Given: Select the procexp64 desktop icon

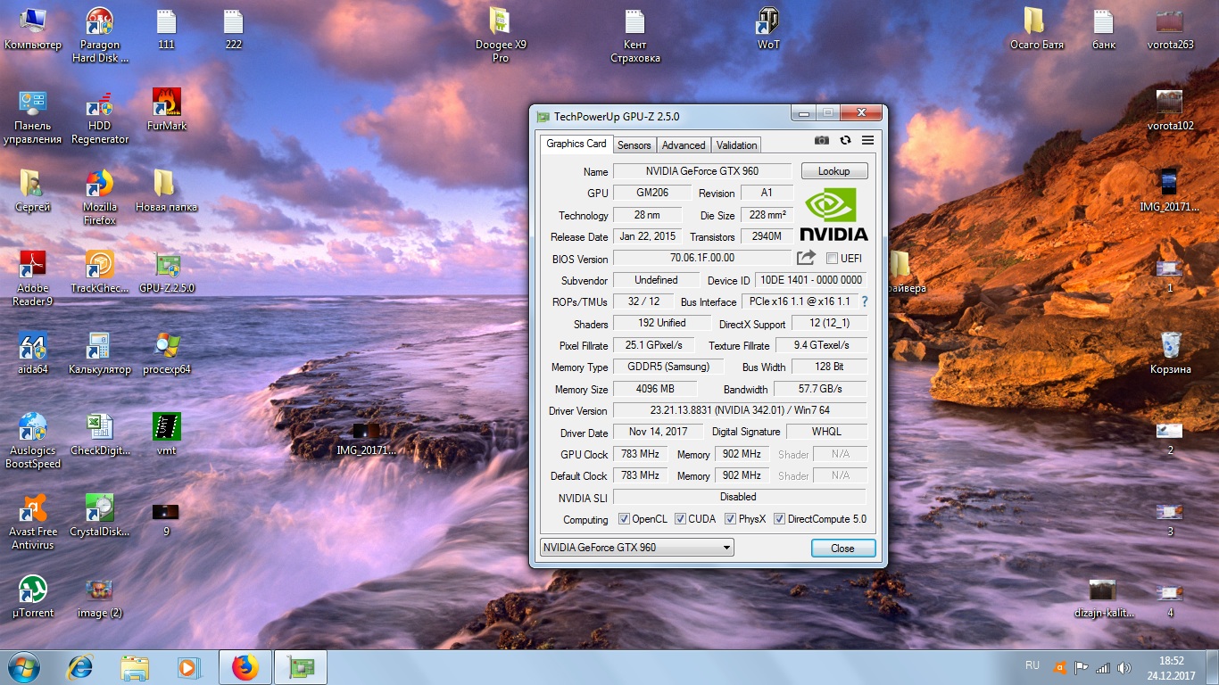Looking at the screenshot, I should pyautogui.click(x=167, y=353).
